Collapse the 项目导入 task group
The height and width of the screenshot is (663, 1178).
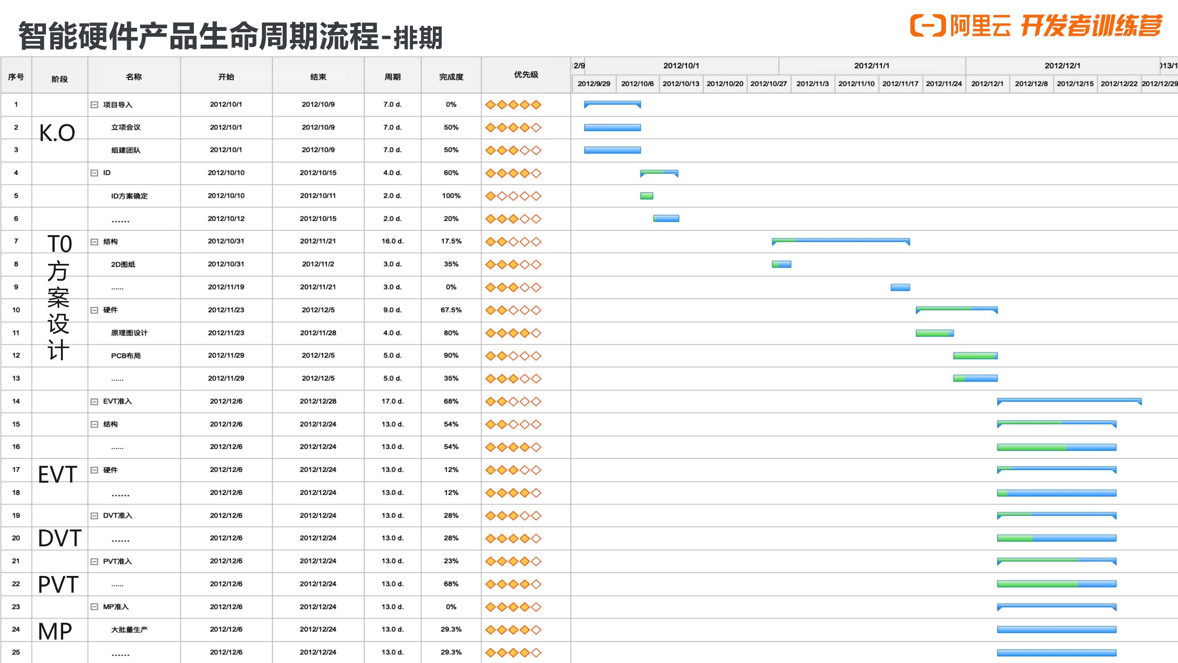94,105
